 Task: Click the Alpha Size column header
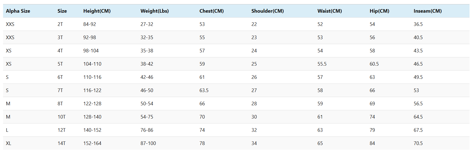pyautogui.click(x=18, y=11)
